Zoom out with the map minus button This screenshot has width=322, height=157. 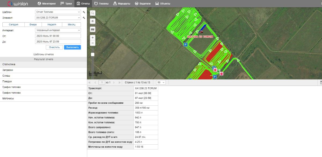93,43
